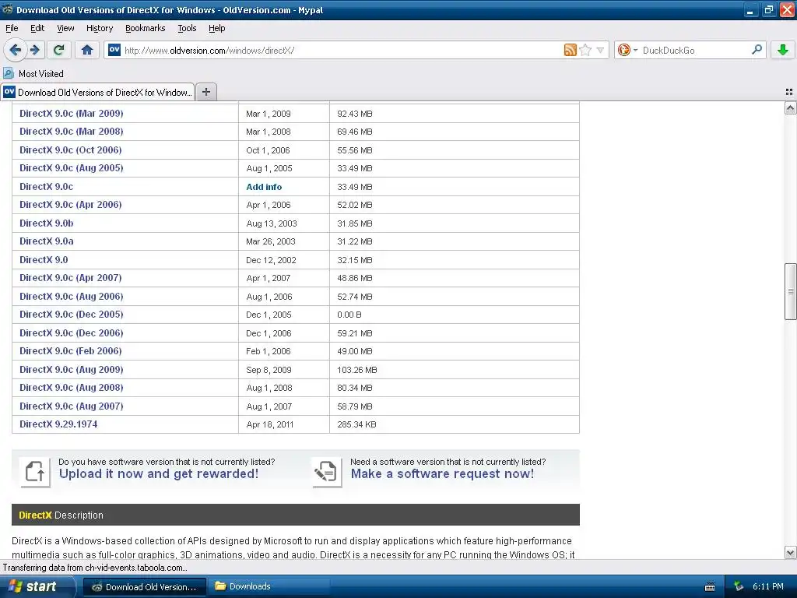Show all tabs grid icon
The image size is (797, 598).
(x=789, y=92)
